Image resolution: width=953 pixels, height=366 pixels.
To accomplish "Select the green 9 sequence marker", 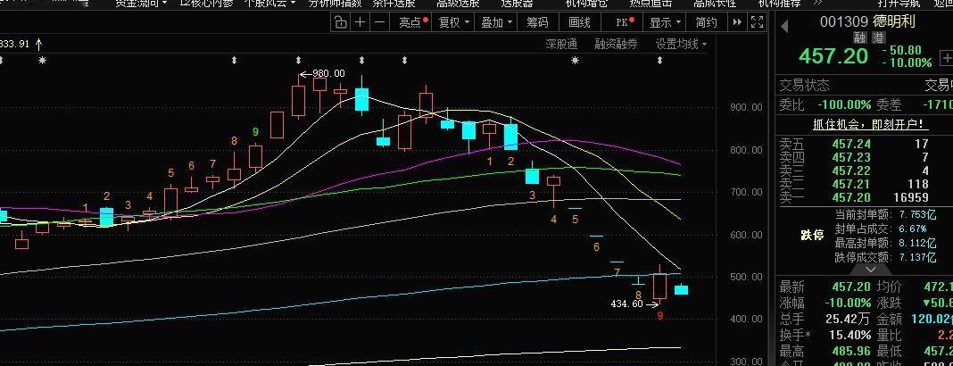I will [x=255, y=131].
